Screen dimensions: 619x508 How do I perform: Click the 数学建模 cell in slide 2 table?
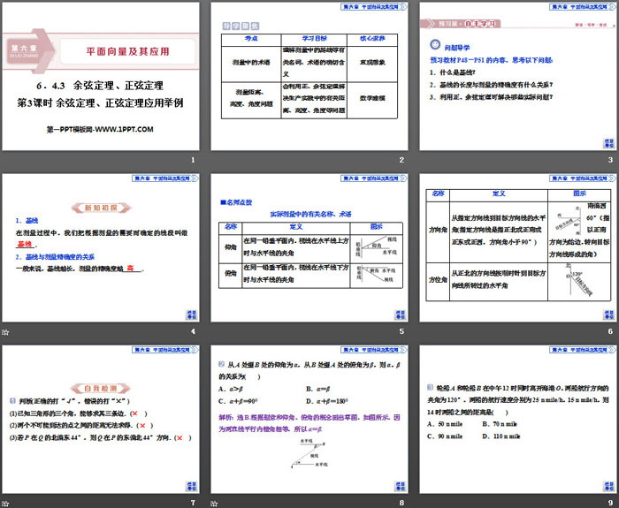click(372, 98)
